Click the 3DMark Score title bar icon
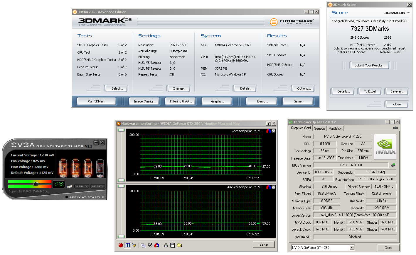416x255 pixels. click(x=330, y=5)
